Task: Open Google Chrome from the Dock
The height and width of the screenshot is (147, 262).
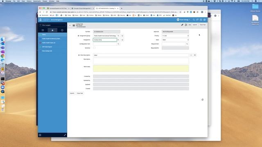Action: pos(3,56)
